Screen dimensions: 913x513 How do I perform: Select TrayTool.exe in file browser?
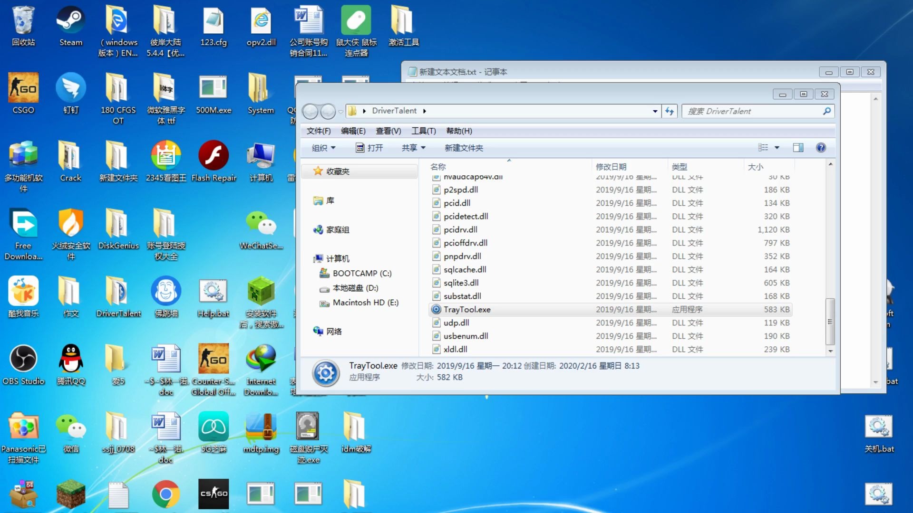[x=466, y=309]
